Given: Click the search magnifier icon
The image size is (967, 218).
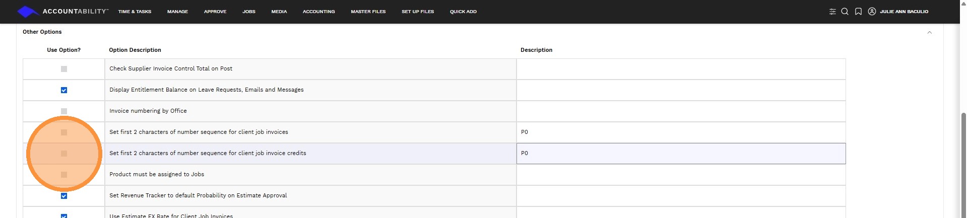Looking at the screenshot, I should (x=845, y=12).
